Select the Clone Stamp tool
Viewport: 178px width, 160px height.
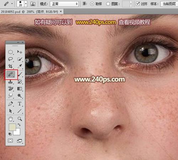(x=10, y=82)
